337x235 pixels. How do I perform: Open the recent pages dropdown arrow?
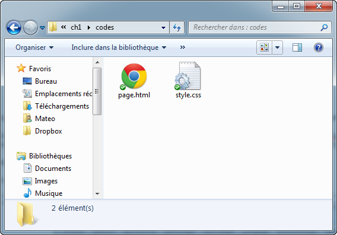pos(42,28)
